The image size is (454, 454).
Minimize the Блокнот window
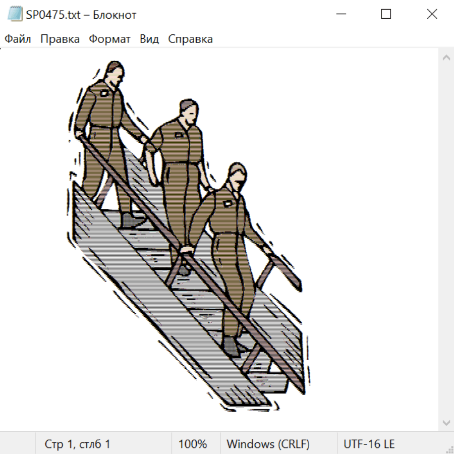click(x=340, y=14)
